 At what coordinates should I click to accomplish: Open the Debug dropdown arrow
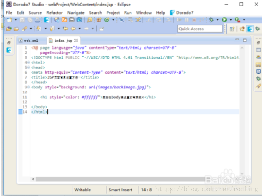217,20
